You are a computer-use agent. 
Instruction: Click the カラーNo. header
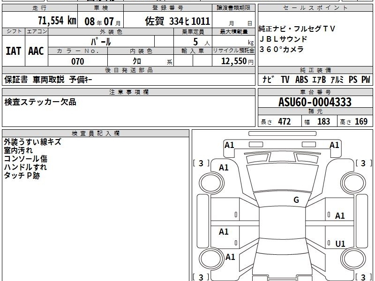click(x=78, y=51)
